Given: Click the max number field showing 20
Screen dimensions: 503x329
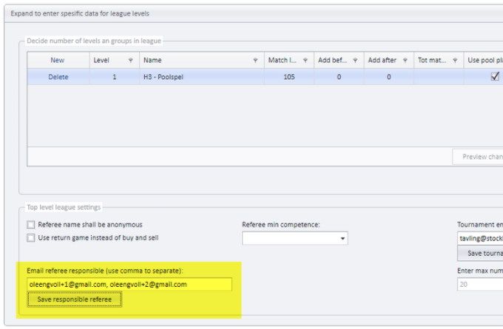Looking at the screenshot, I should [480, 285].
